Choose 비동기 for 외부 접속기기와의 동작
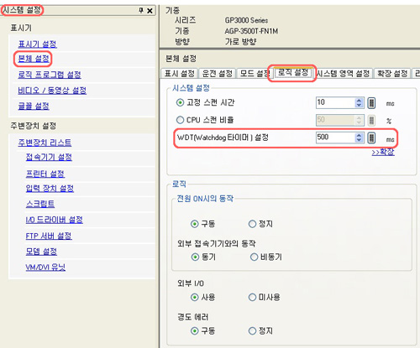420x348 pixels. click(254, 257)
